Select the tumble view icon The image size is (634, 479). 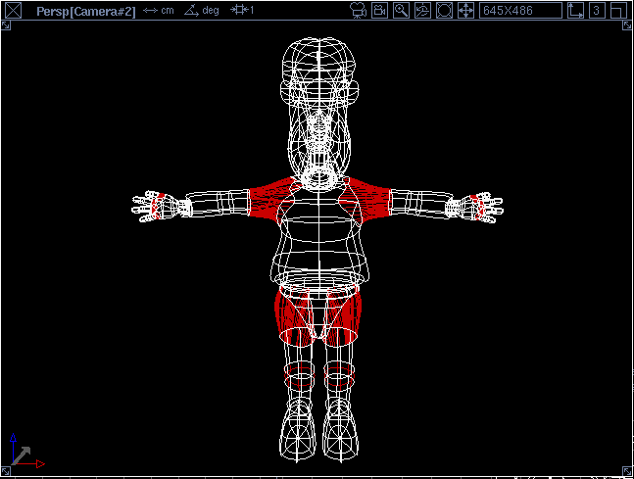(422, 11)
